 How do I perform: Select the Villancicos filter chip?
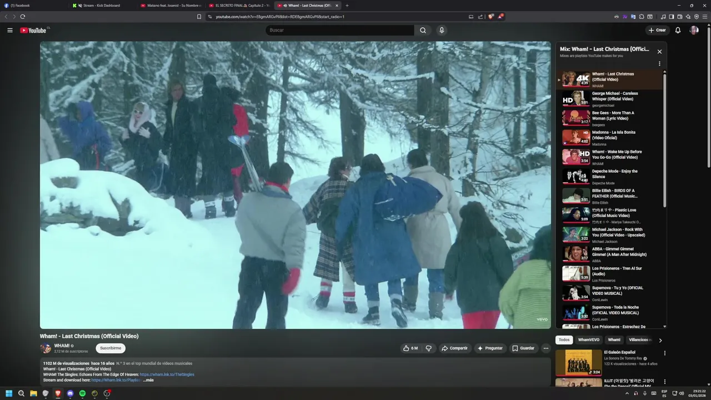click(639, 340)
